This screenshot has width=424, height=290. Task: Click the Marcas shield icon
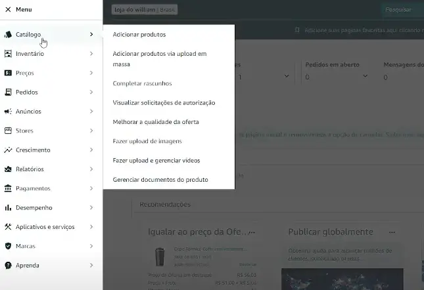point(8,246)
